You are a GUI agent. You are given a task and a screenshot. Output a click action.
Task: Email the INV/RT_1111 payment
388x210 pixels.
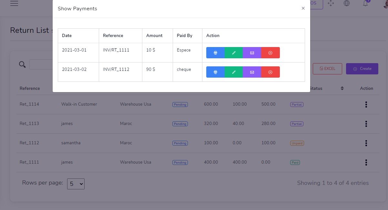252,53
